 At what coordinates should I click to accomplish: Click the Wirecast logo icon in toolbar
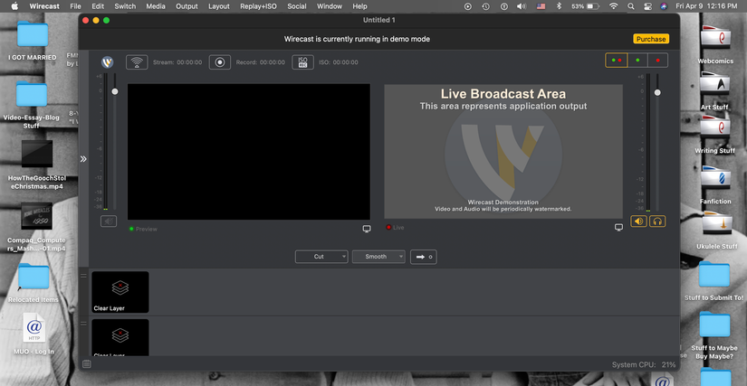pos(108,62)
